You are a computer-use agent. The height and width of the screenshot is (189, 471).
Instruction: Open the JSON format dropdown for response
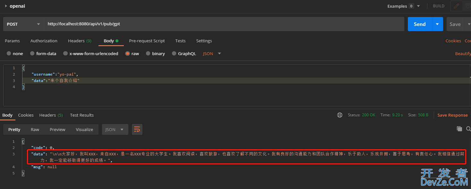pyautogui.click(x=115, y=129)
